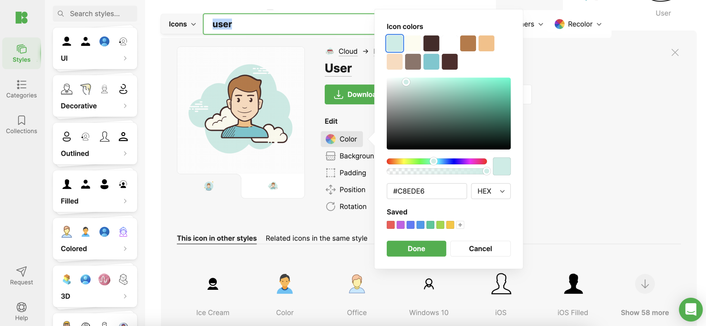Open the Categories panel

(x=21, y=89)
